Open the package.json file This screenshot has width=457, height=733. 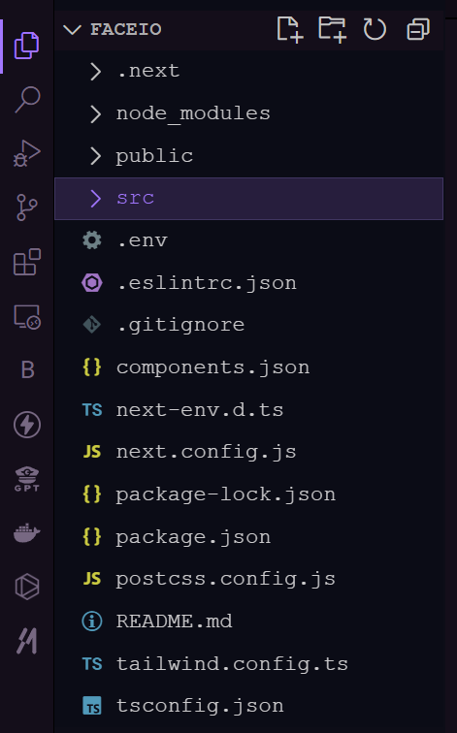248,537
